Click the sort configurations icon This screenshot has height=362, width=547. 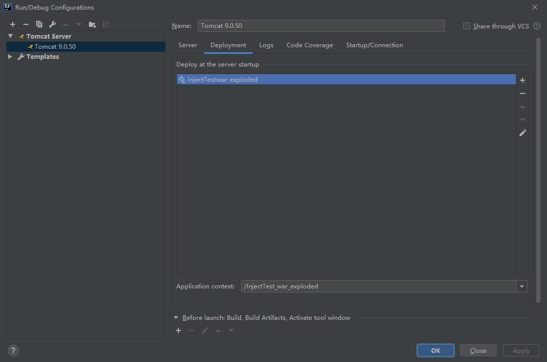(105, 24)
